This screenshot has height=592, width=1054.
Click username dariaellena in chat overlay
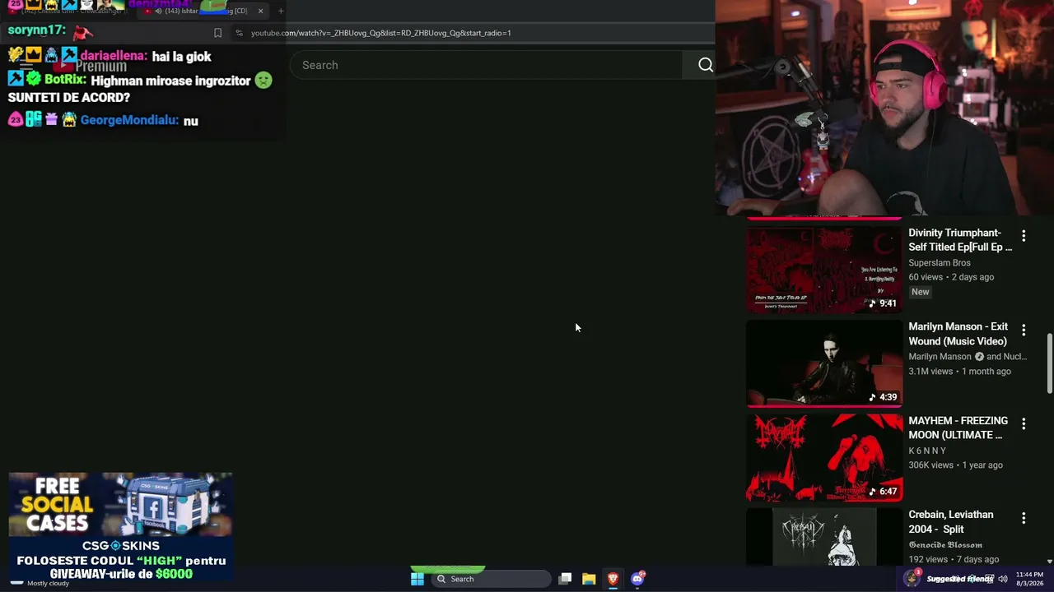114,56
